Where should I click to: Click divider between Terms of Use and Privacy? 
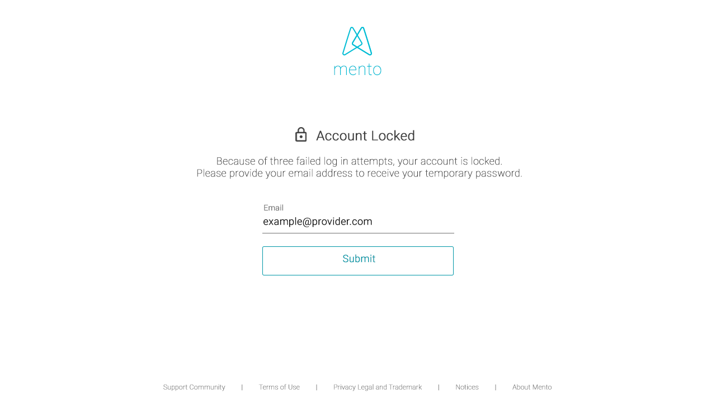317,387
